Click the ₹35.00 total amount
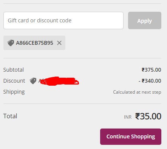This screenshot has width=167, height=149. click(x=148, y=116)
